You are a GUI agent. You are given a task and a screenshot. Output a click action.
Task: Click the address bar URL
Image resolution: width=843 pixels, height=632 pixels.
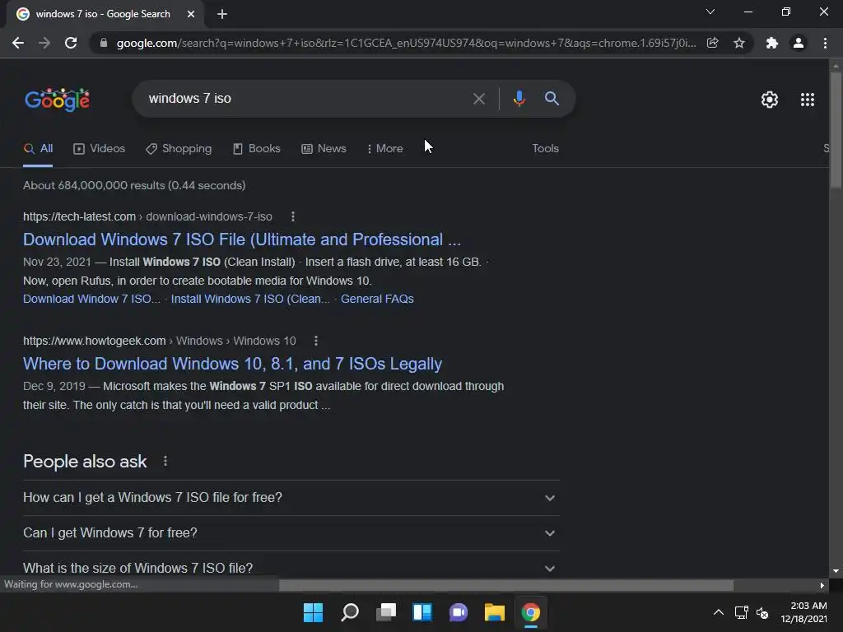(x=406, y=43)
